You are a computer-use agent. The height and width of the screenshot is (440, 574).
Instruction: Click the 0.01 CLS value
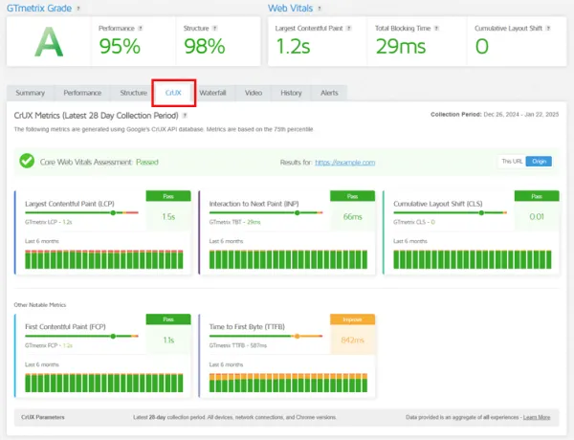tap(537, 217)
